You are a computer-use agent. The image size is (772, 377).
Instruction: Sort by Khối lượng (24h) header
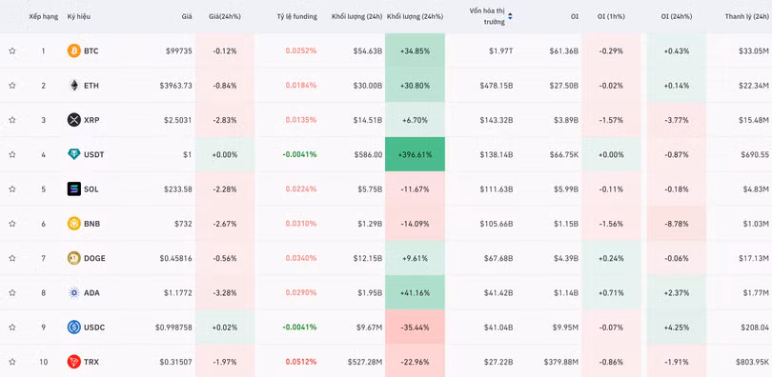click(357, 16)
